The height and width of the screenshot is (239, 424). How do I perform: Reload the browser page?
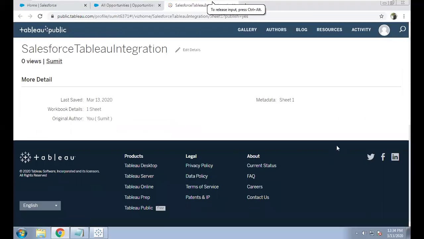[x=40, y=16]
